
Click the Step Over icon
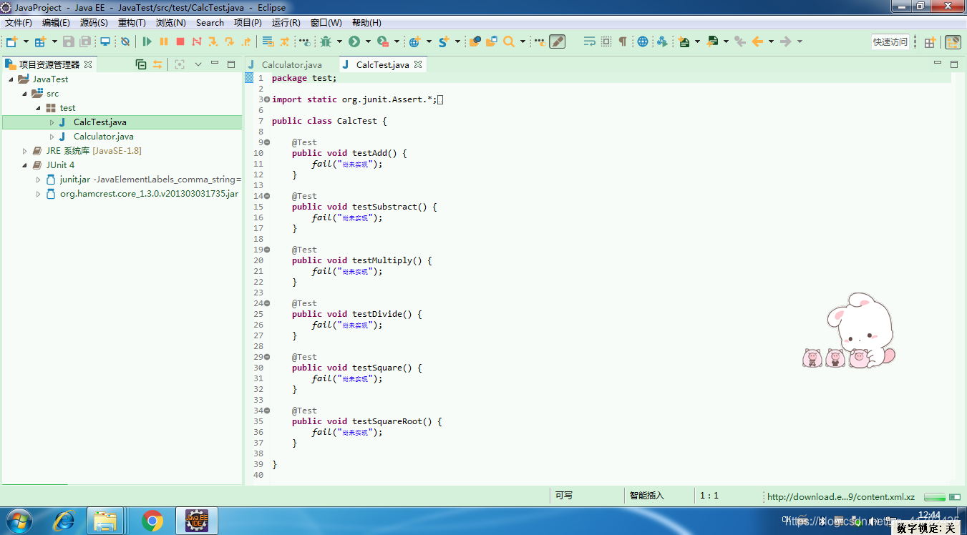pyautogui.click(x=229, y=41)
